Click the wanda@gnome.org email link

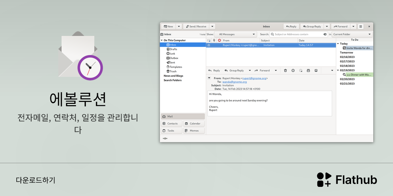point(234,82)
